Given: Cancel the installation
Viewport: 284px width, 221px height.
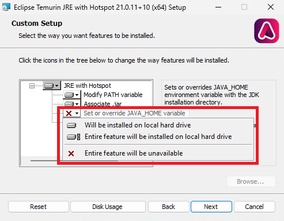Looking at the screenshot, I should (x=255, y=207).
